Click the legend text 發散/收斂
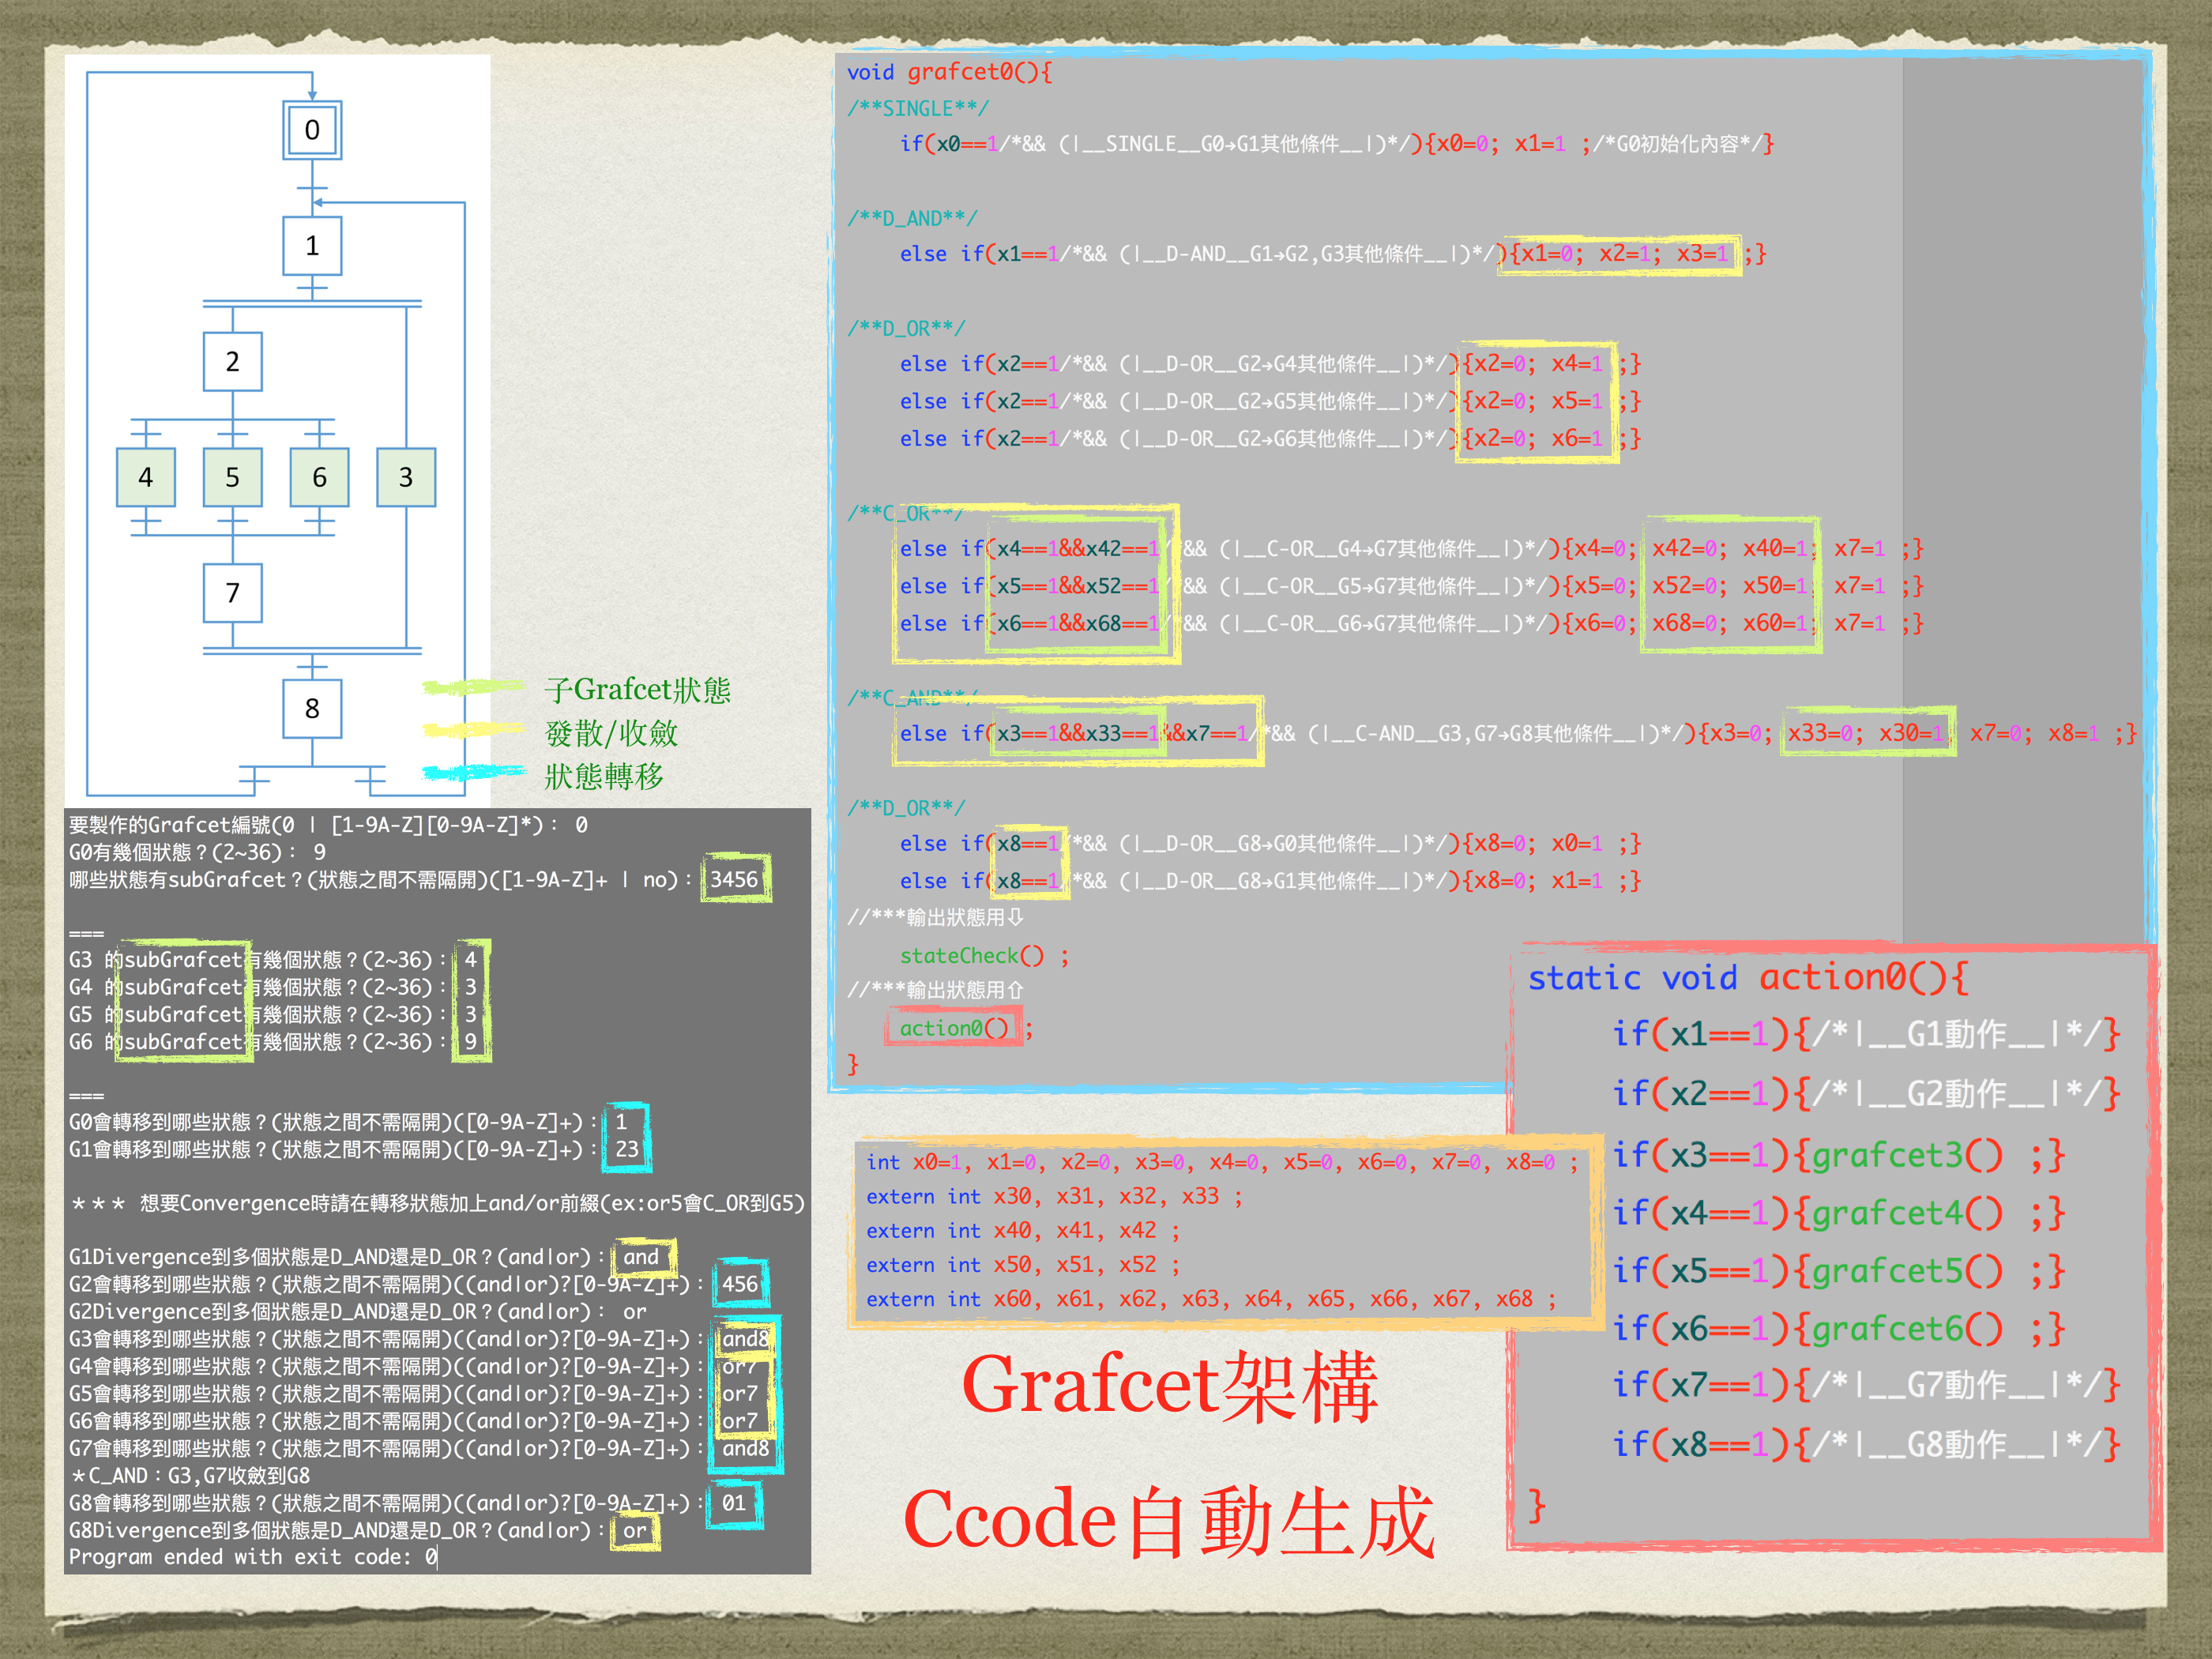The width and height of the screenshot is (2212, 1659). tap(611, 733)
